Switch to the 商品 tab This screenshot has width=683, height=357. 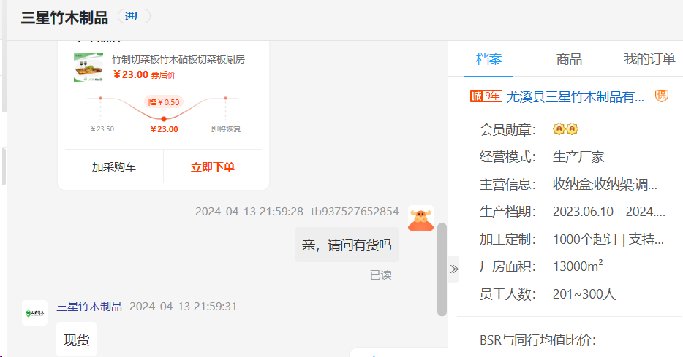pos(569,59)
